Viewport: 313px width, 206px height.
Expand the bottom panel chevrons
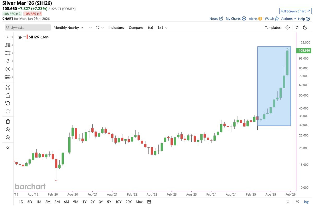tap(288, 202)
